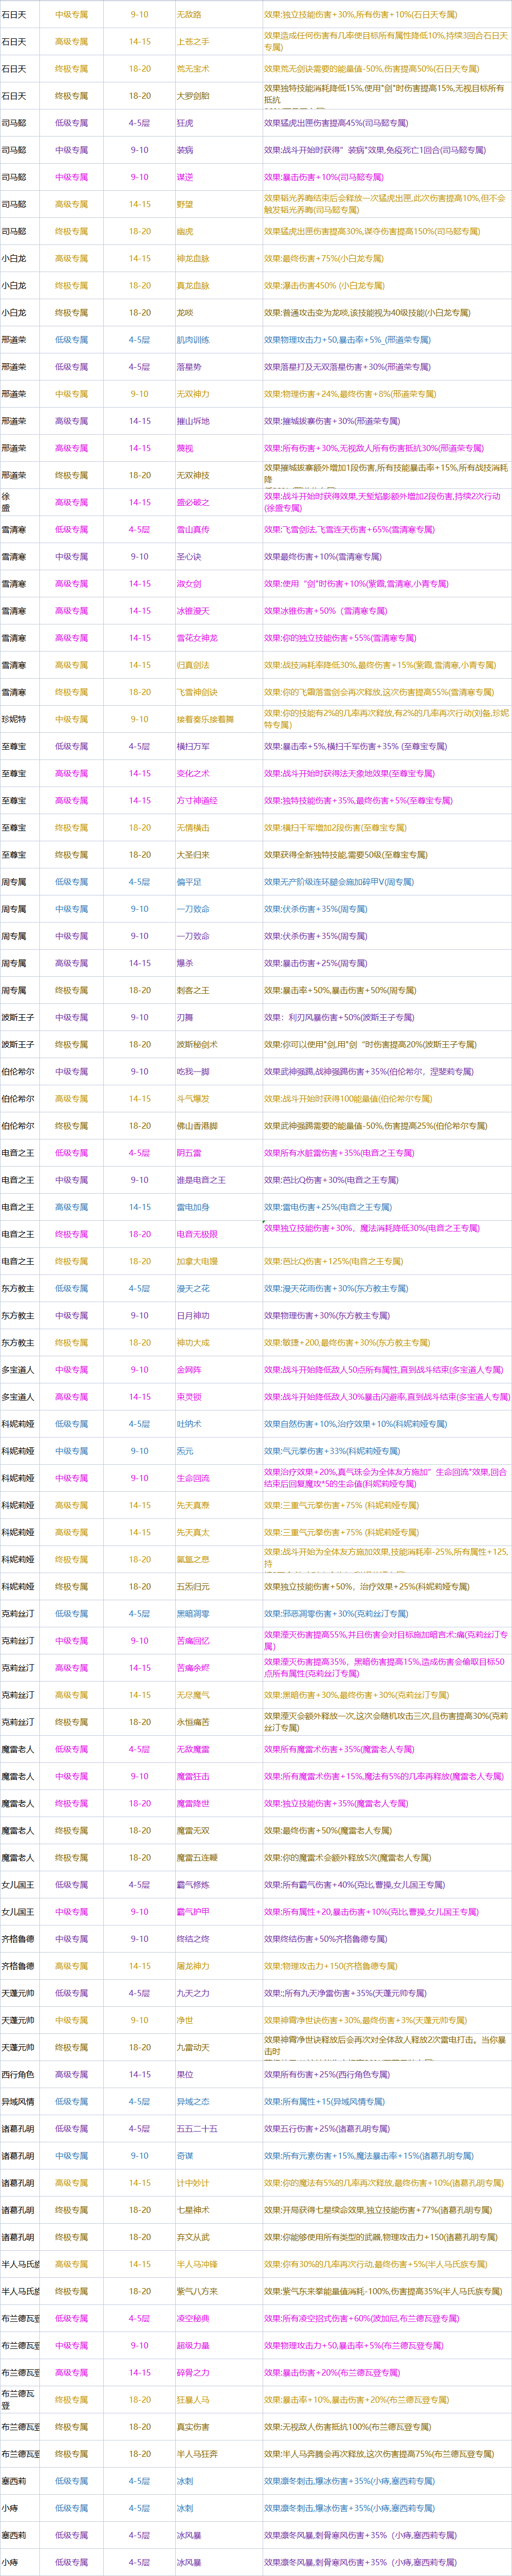Select the 无双神技 skill name

tap(193, 475)
